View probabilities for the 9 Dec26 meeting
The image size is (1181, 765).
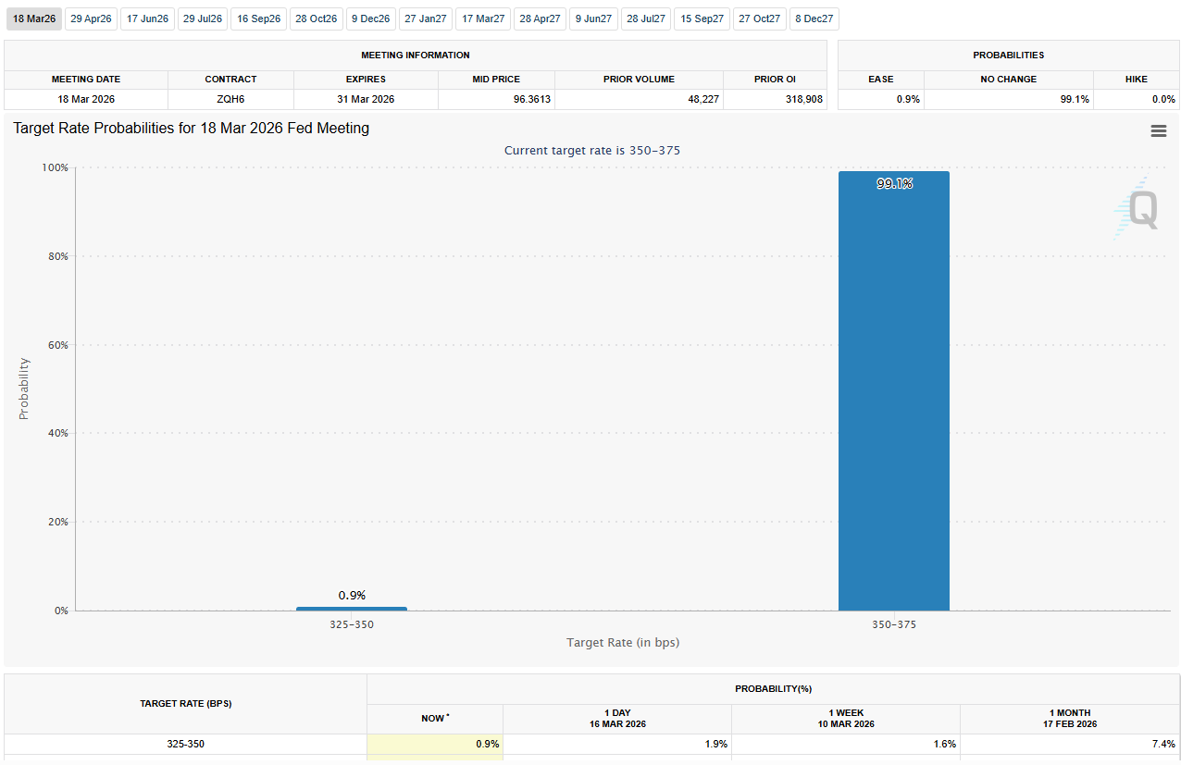370,19
